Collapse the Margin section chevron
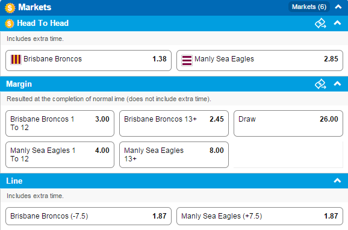The height and width of the screenshot is (230, 348). pyautogui.click(x=337, y=84)
